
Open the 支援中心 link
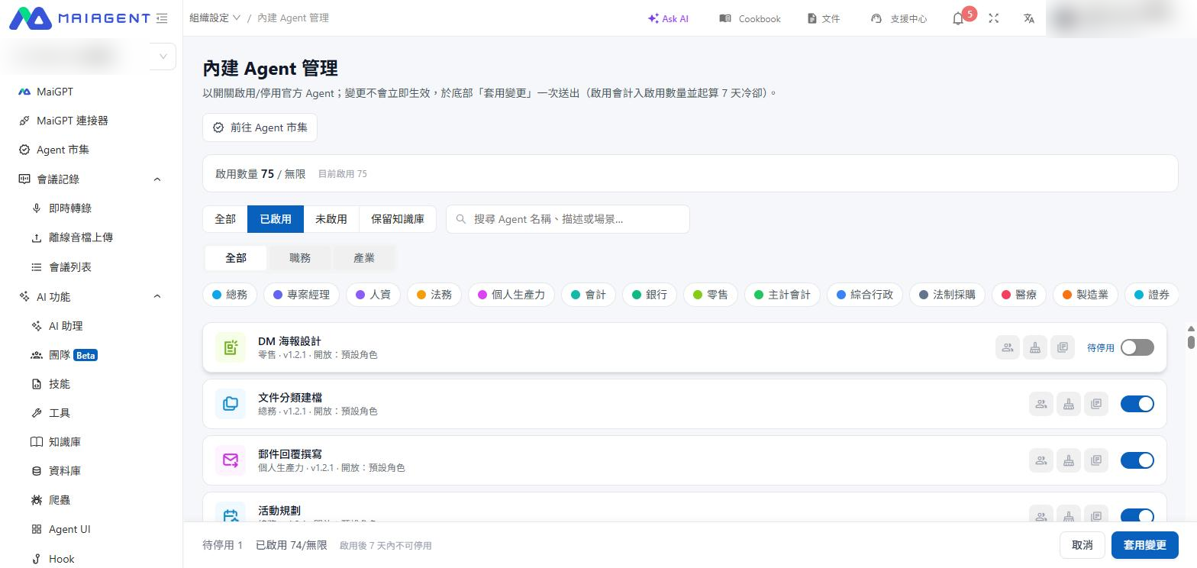tap(899, 18)
